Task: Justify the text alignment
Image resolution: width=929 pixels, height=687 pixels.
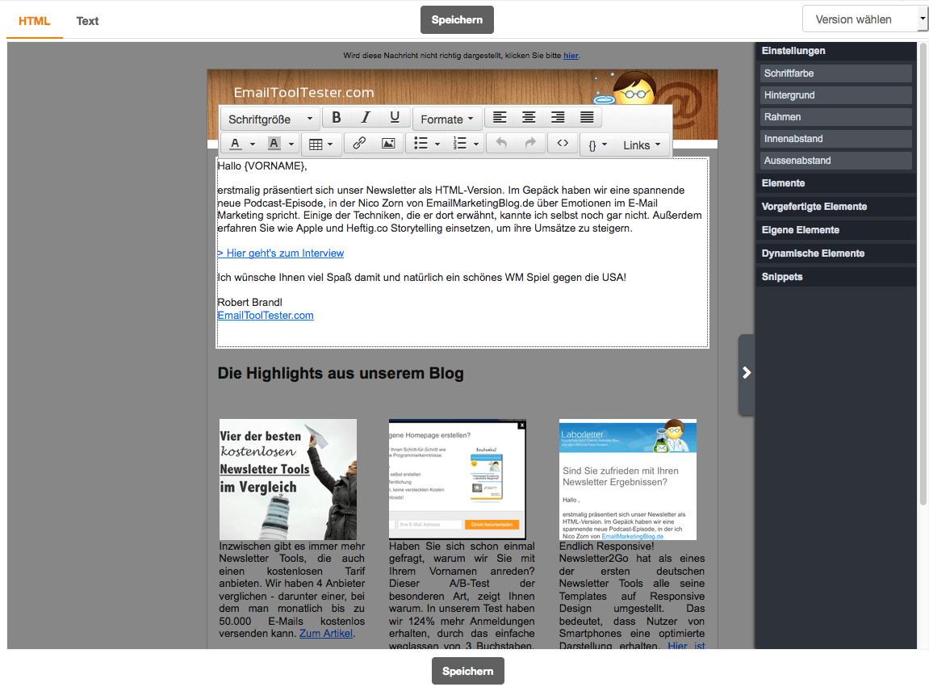Action: (587, 118)
